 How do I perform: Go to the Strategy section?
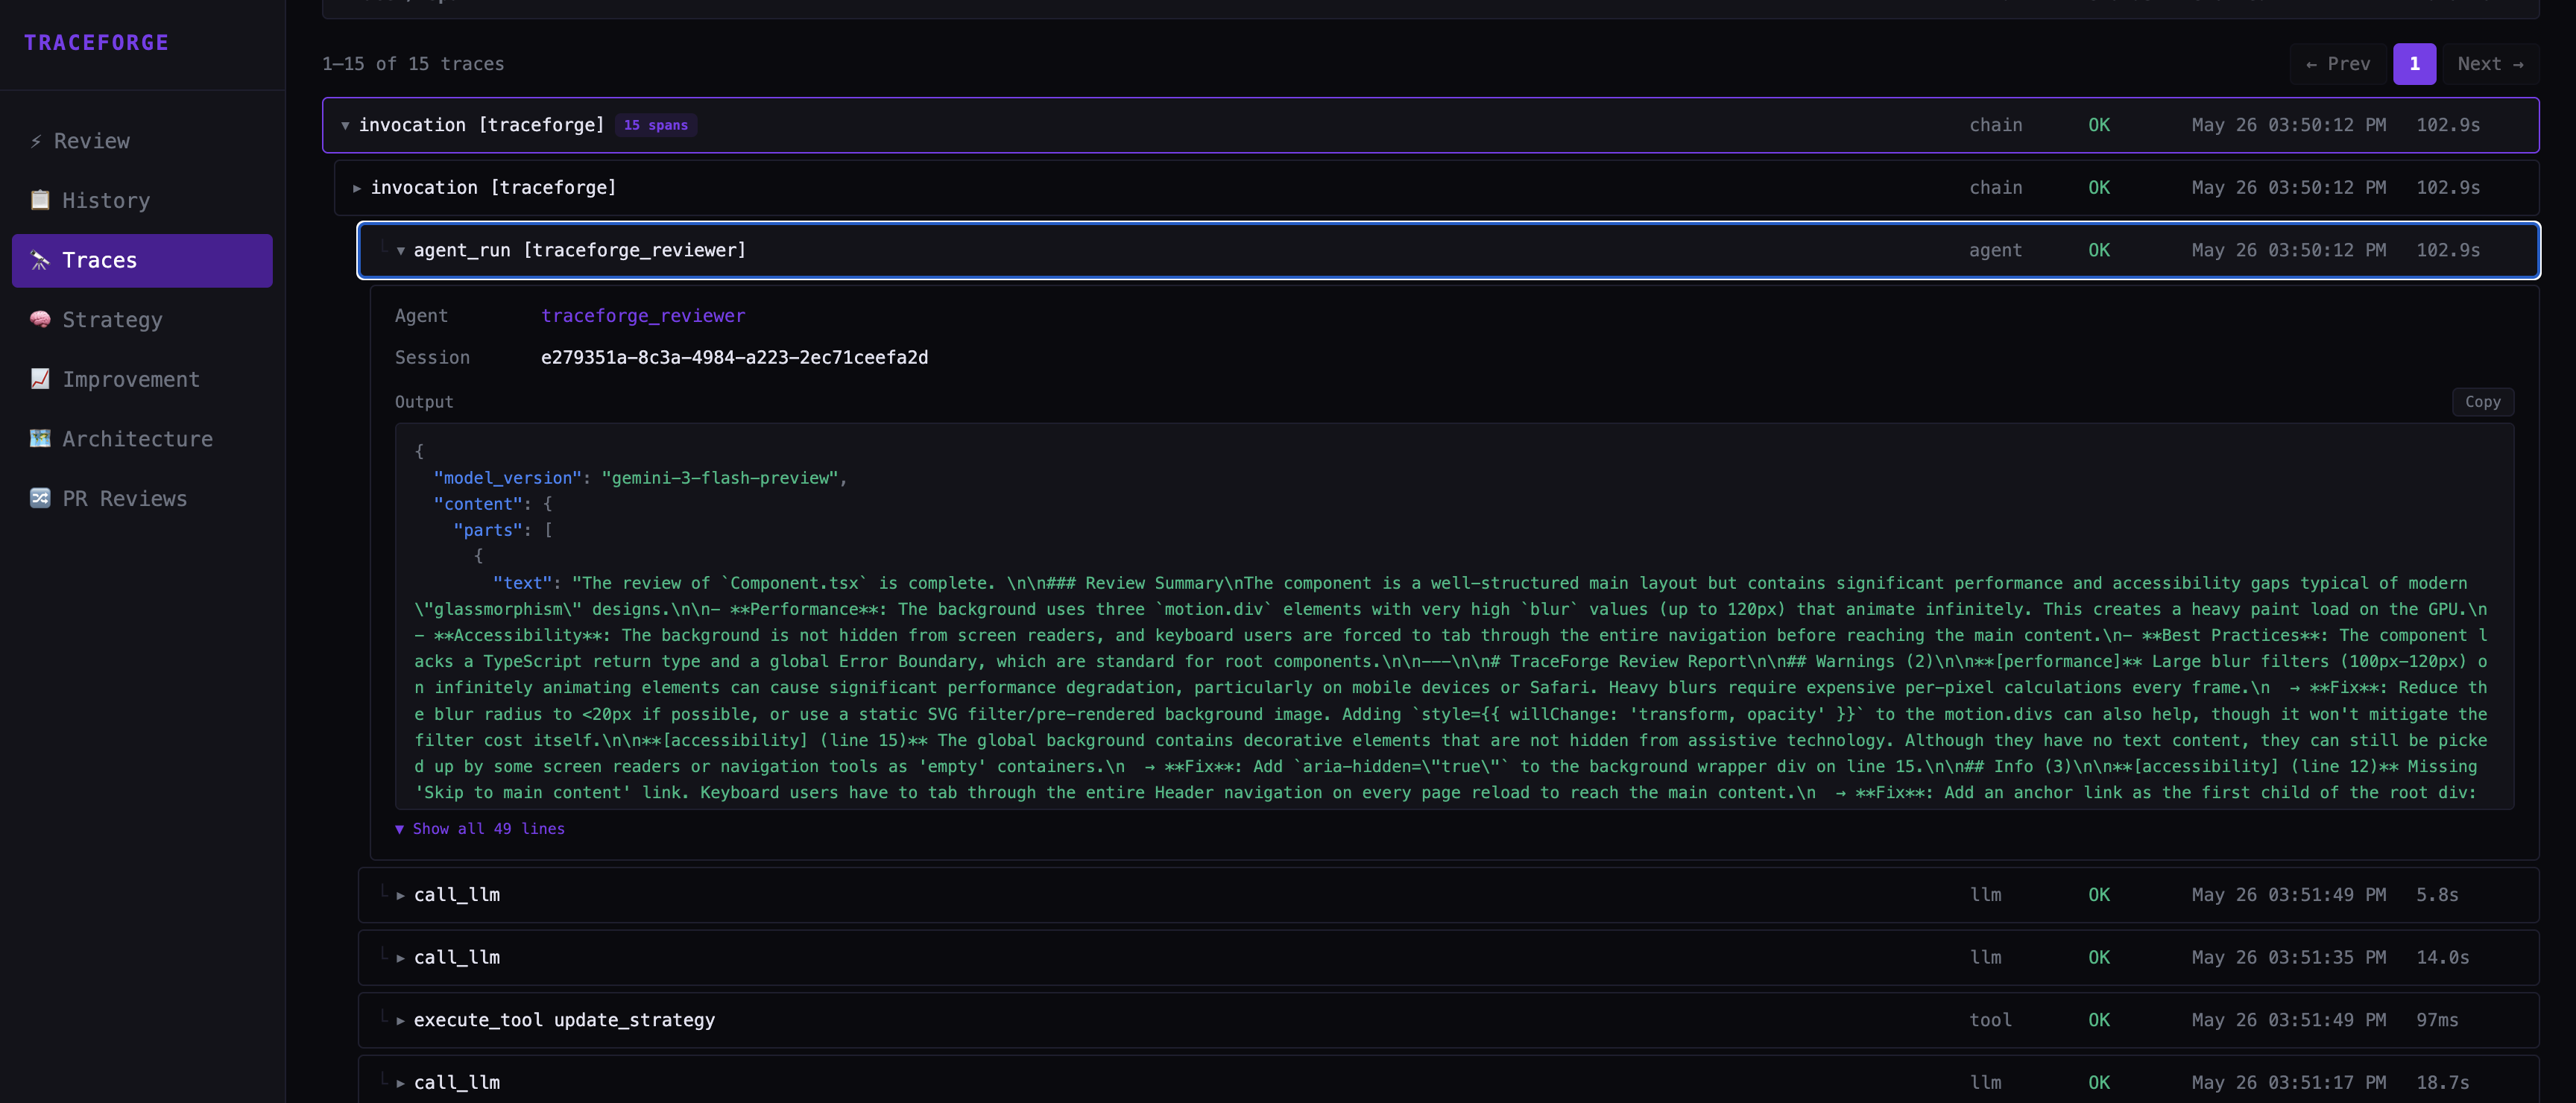[x=142, y=319]
